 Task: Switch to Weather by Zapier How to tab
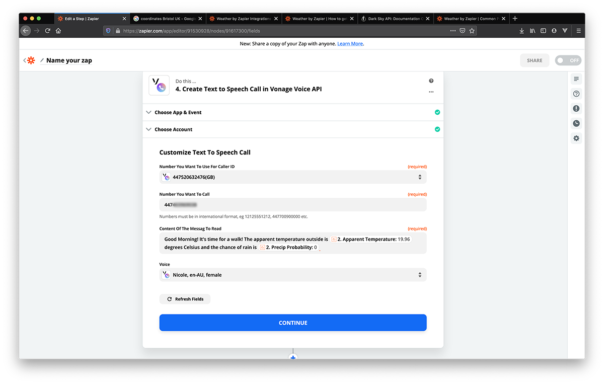click(320, 19)
